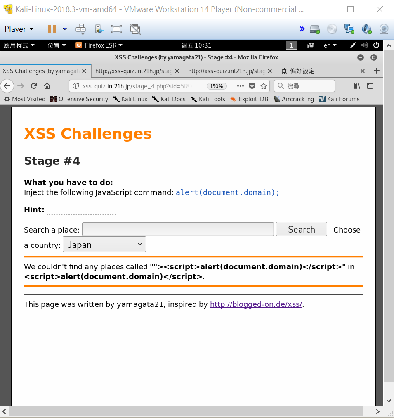Click the webcam device icon

click(x=384, y=29)
